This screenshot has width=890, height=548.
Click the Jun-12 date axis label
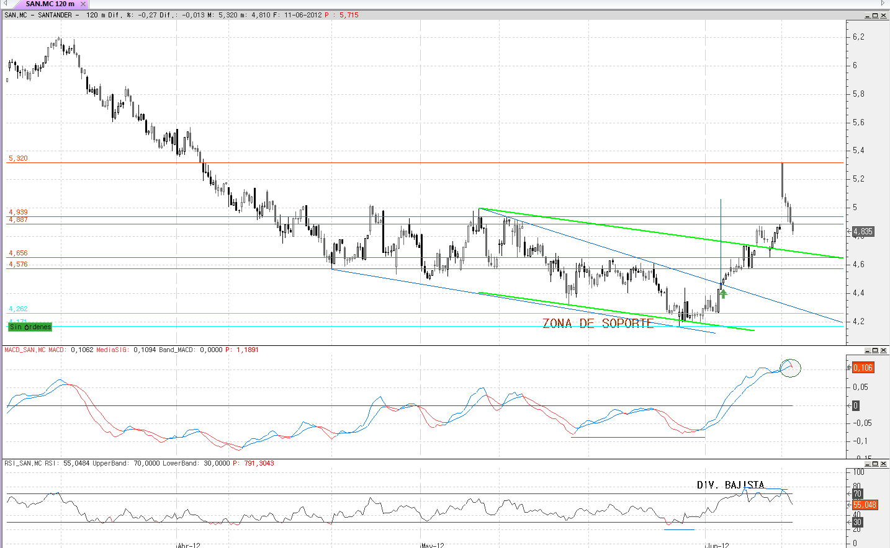(717, 545)
